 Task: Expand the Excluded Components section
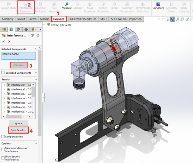click(36, 73)
